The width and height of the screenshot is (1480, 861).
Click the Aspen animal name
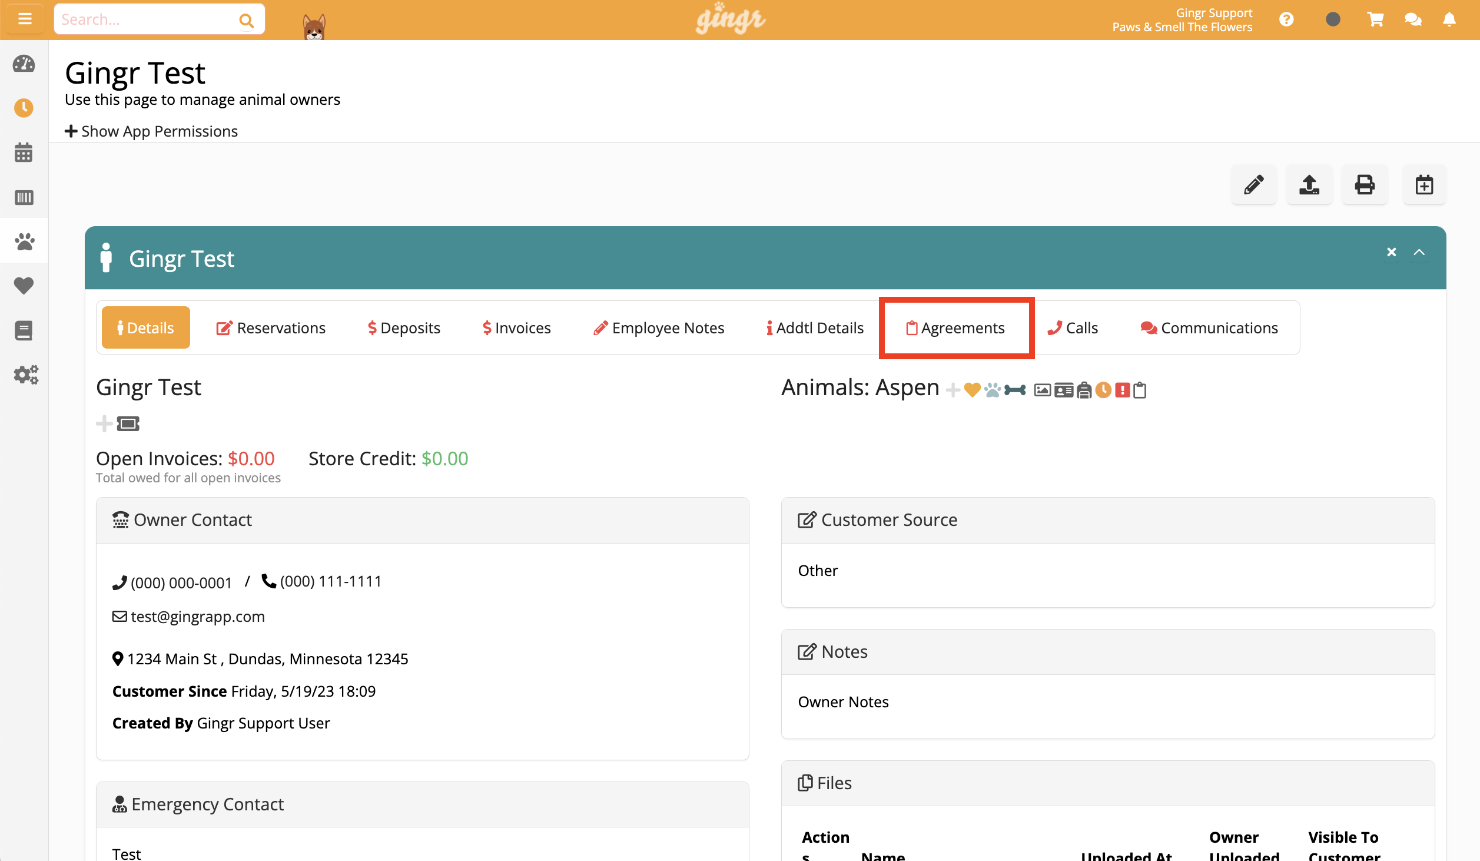(907, 388)
